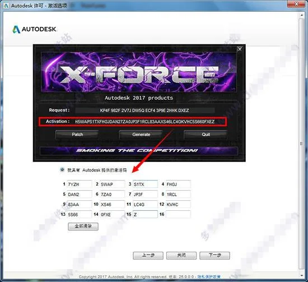
Task: Click activation box 1 containing 7YZH
Action: [x=79, y=184]
